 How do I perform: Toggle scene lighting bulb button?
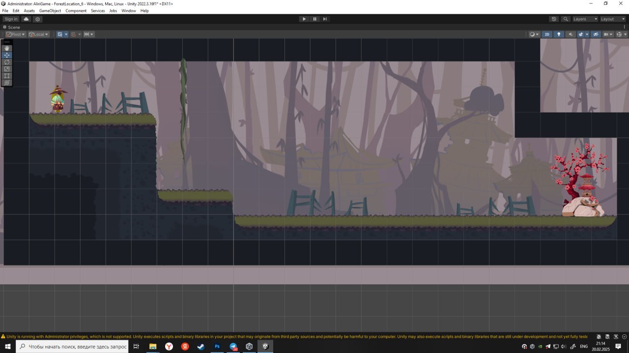(x=559, y=34)
